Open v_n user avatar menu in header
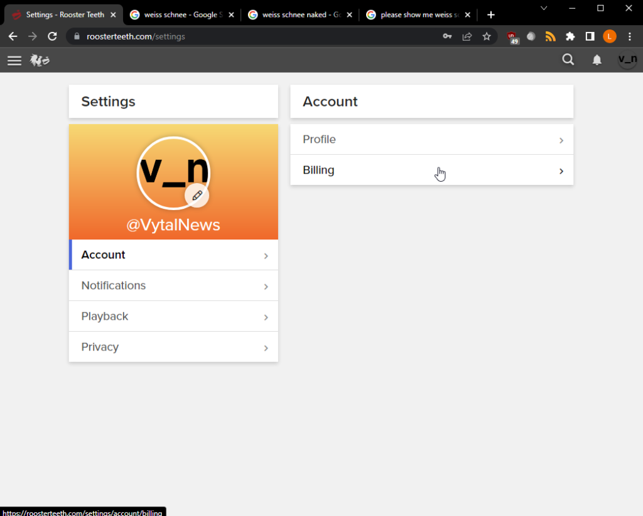 click(627, 60)
